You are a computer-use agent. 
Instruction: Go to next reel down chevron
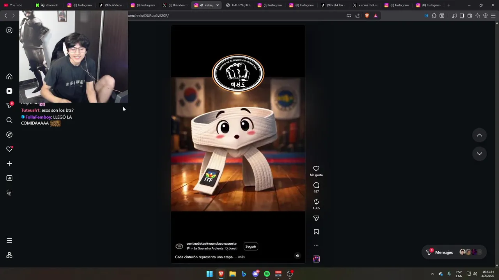(480, 154)
